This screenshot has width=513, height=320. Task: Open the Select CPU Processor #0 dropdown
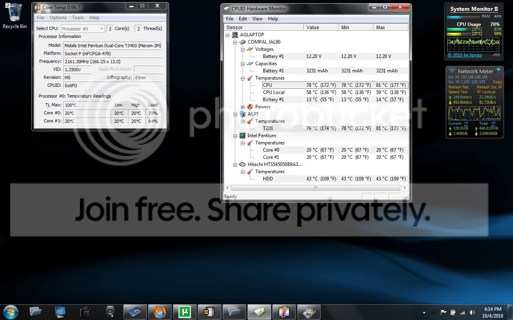pyautogui.click(x=83, y=29)
